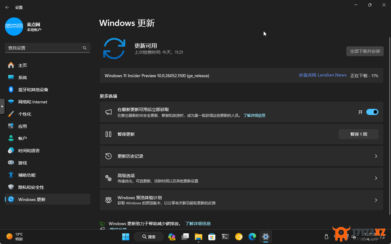Open weather widget showing 13°C
This screenshot has width=391, height=244.
(x=15, y=237)
